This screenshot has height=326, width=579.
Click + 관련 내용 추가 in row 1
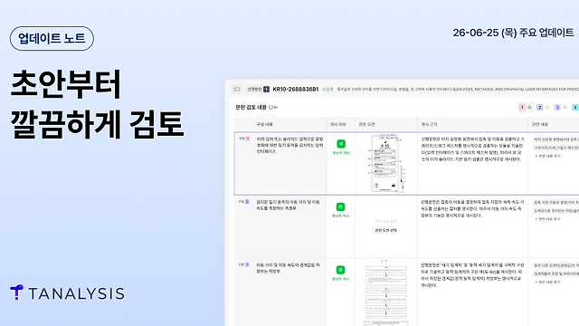pyautogui.click(x=547, y=156)
